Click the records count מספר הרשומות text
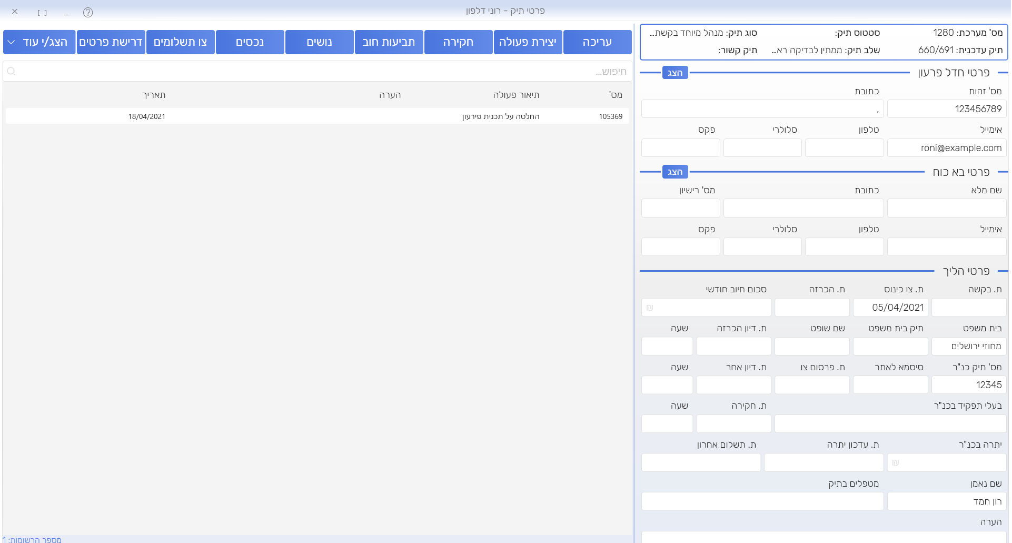Viewport: 1012px width, 543px height. (32, 539)
